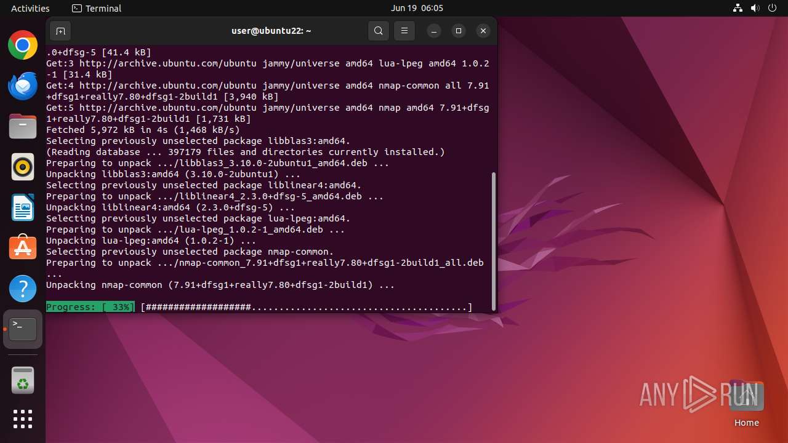
Task: Click the 'Fetched 5,972 kB in 4s' line
Action: click(x=143, y=130)
